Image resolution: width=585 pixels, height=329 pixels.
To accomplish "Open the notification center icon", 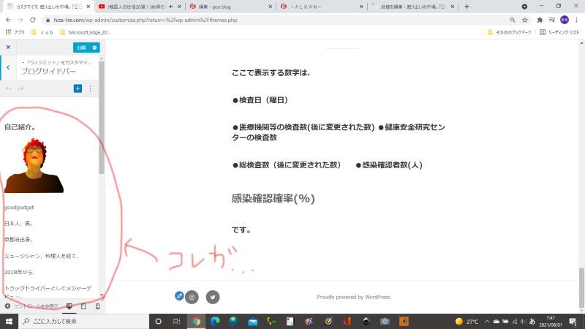I will pyautogui.click(x=573, y=321).
